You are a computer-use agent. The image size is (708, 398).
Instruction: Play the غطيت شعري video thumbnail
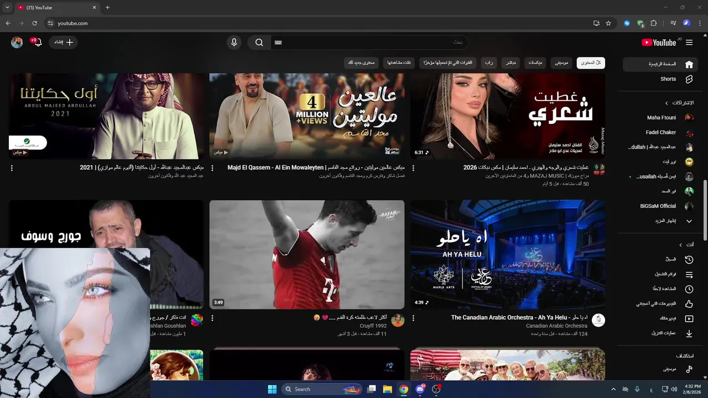(x=508, y=116)
